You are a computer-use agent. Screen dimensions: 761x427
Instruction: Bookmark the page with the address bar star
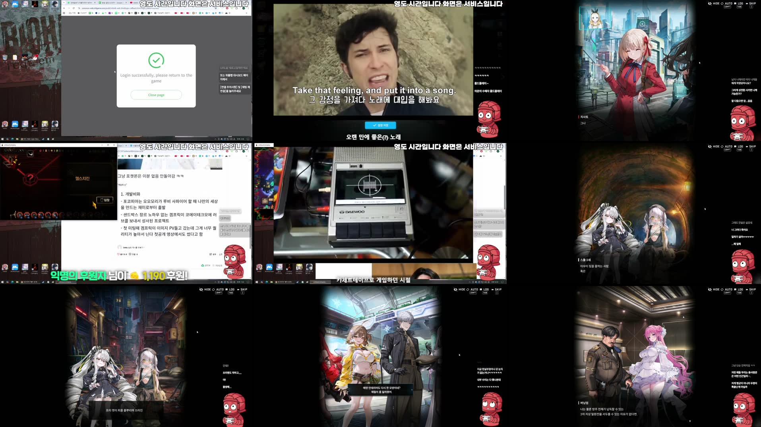click(x=216, y=8)
